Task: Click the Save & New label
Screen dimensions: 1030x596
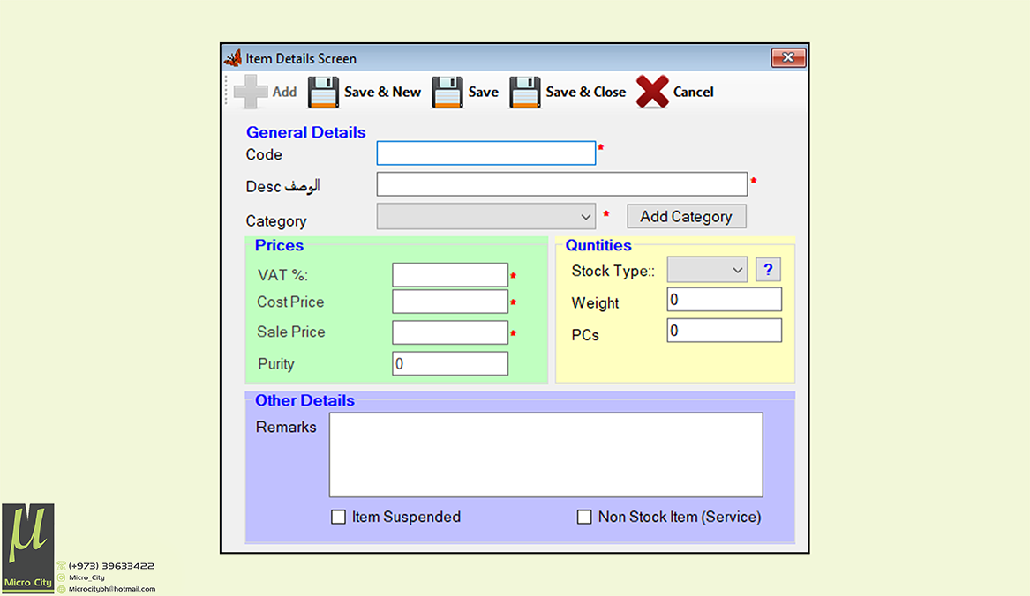Action: tap(382, 92)
